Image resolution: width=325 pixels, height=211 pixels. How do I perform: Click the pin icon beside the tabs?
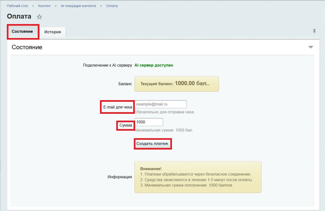coord(314,31)
